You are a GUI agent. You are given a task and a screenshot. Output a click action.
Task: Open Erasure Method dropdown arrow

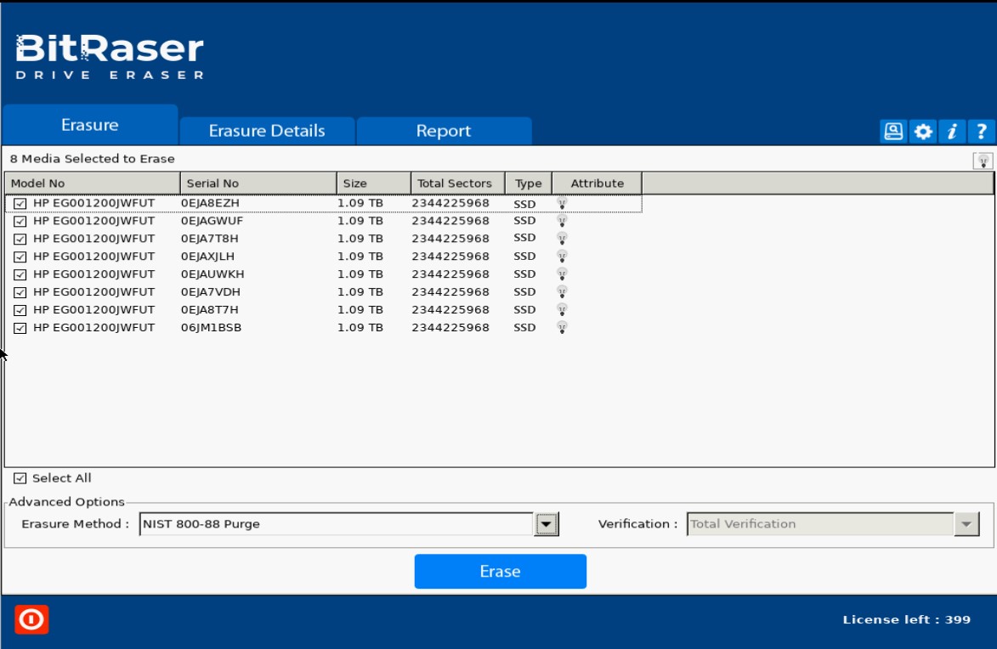[x=547, y=524]
